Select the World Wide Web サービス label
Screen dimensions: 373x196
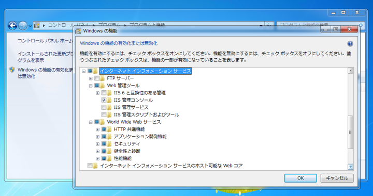pos(134,122)
